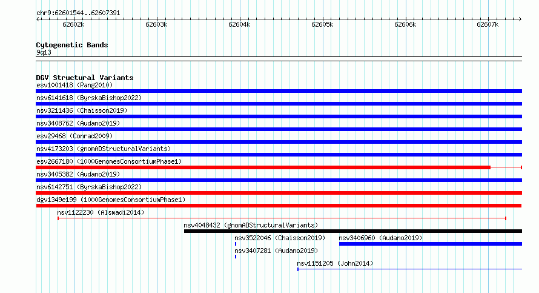Click the nsv3405382 (Audano2019) label

78,174
